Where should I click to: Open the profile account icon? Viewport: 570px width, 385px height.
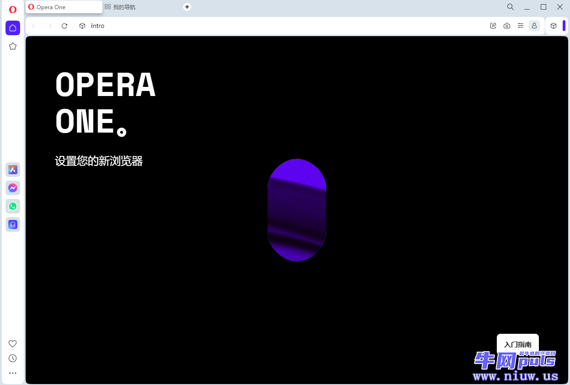tap(534, 26)
